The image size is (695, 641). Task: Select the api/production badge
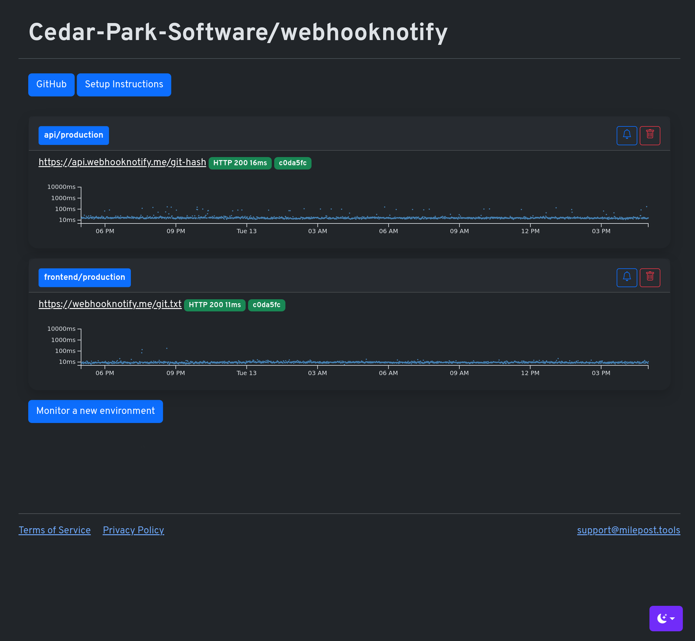(x=74, y=135)
